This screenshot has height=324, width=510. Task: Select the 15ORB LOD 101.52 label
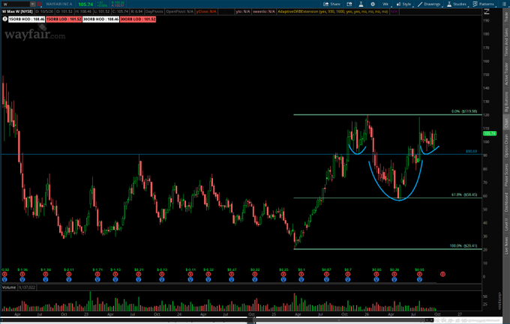tap(64, 19)
